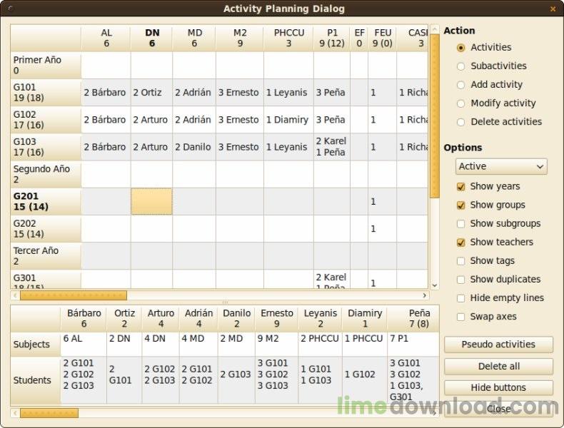Click the upper table scroll-up arrow

tap(435, 29)
